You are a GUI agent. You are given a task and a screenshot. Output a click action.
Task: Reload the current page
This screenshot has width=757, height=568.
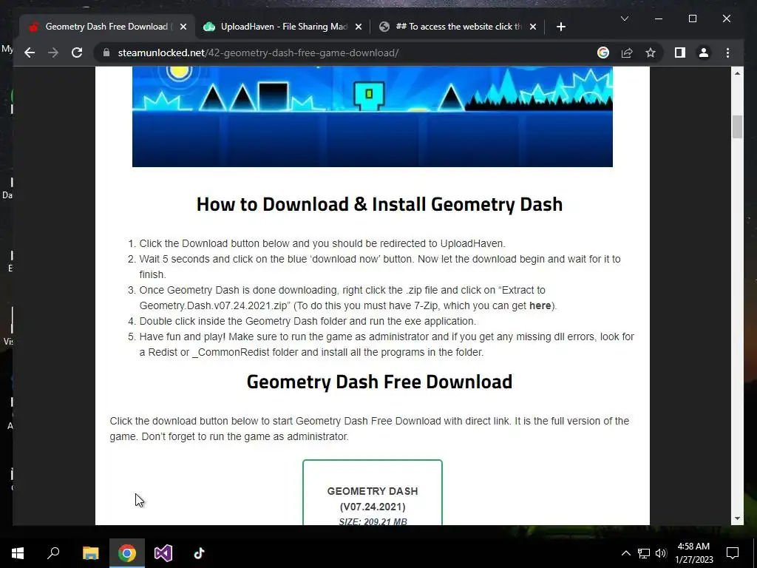click(x=77, y=53)
